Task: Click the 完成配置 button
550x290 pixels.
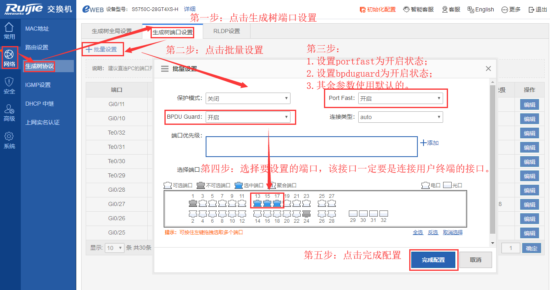Action: [433, 260]
